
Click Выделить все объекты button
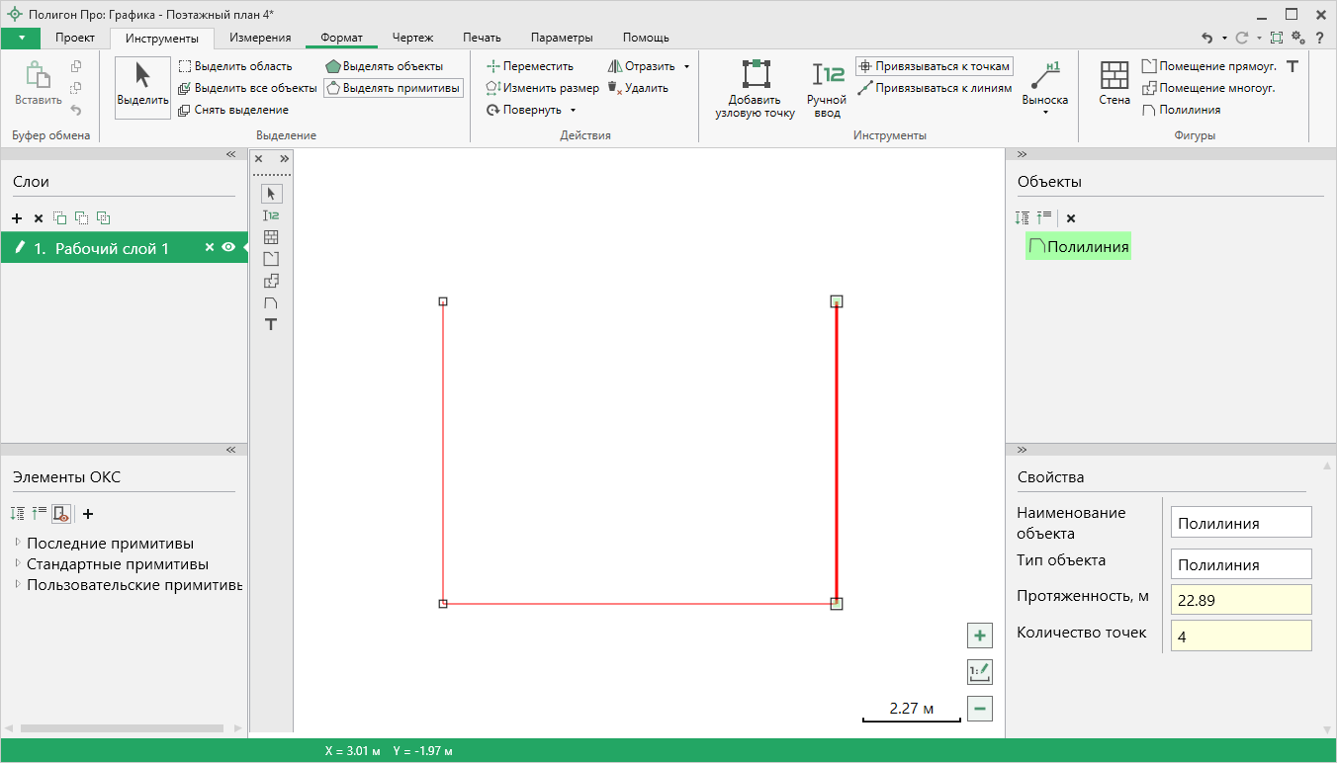click(247, 88)
